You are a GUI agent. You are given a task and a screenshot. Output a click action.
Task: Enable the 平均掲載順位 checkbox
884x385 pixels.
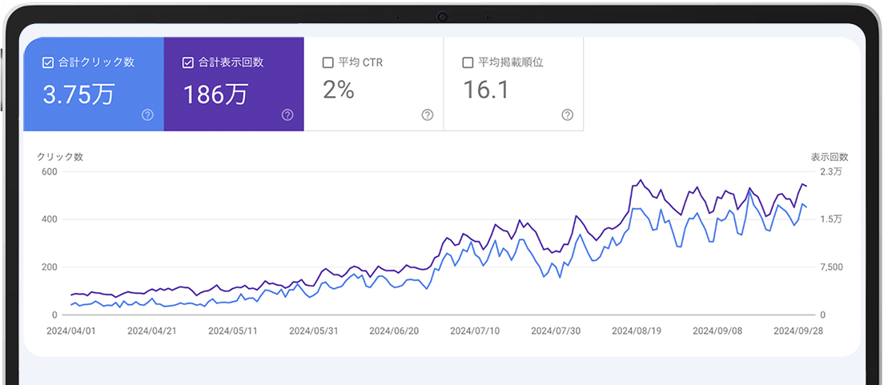click(468, 62)
